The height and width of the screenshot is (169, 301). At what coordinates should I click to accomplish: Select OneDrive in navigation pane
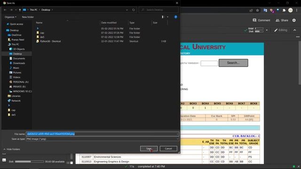point(16,35)
